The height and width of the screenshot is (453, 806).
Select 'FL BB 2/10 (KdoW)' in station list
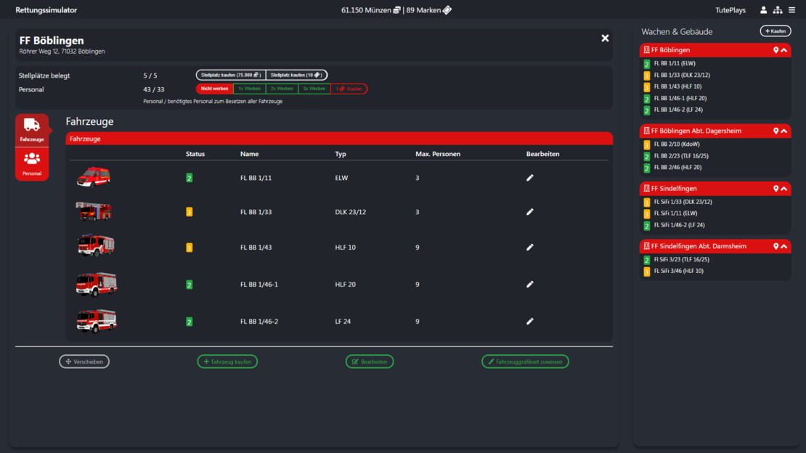pyautogui.click(x=677, y=144)
